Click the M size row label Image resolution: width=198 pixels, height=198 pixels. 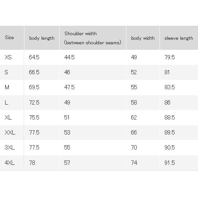click(7, 87)
